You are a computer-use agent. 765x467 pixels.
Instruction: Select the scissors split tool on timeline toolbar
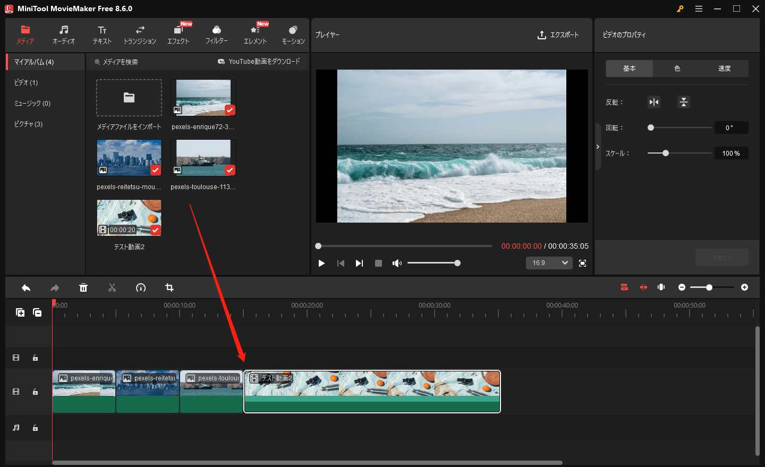click(x=112, y=287)
